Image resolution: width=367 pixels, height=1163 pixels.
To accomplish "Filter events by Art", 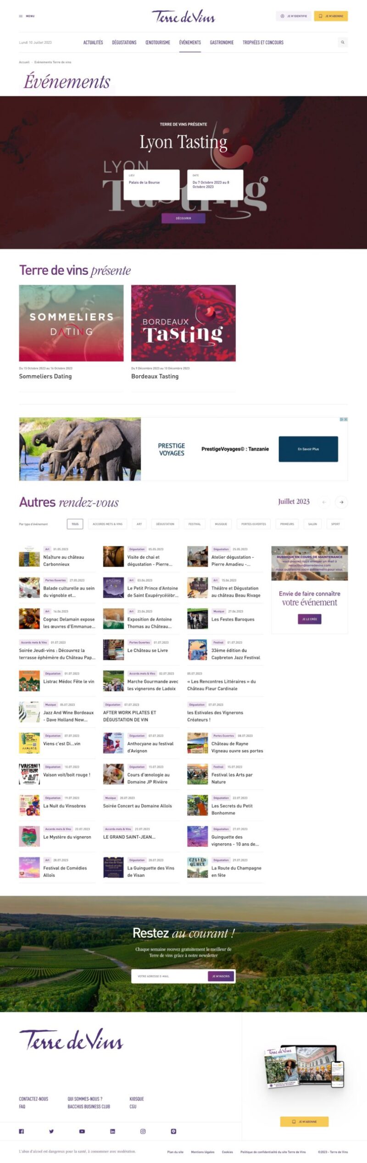I will 139,524.
